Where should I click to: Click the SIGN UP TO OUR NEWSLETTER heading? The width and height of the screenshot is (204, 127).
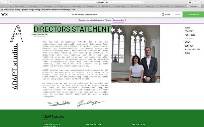click(x=52, y=125)
